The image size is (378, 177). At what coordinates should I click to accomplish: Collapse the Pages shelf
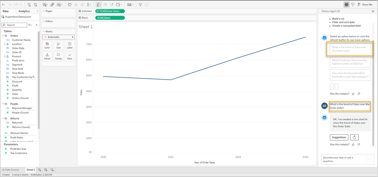pyautogui.click(x=43, y=11)
